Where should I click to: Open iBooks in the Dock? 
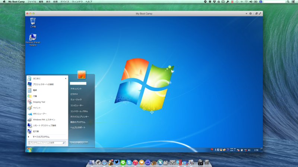[x=142, y=162]
